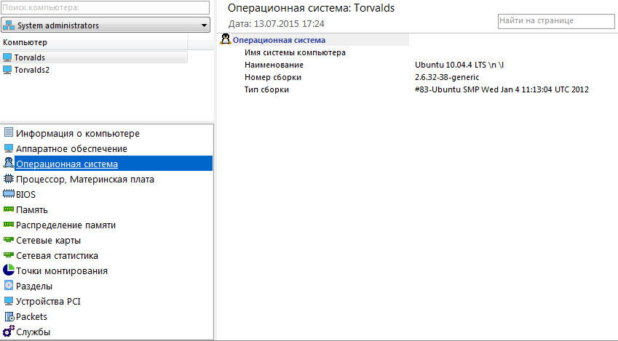This screenshot has height=341, width=618.
Task: Select the Номер сборки row label
Action: [x=273, y=77]
